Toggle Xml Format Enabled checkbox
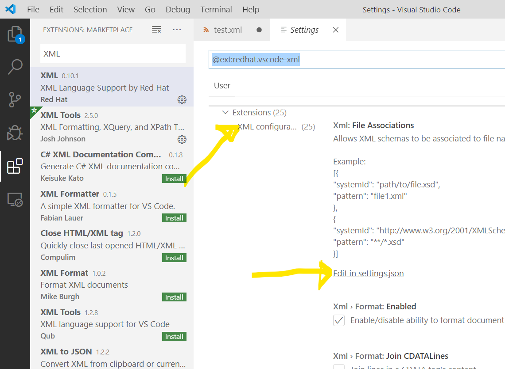This screenshot has height=369, width=505. click(x=339, y=320)
